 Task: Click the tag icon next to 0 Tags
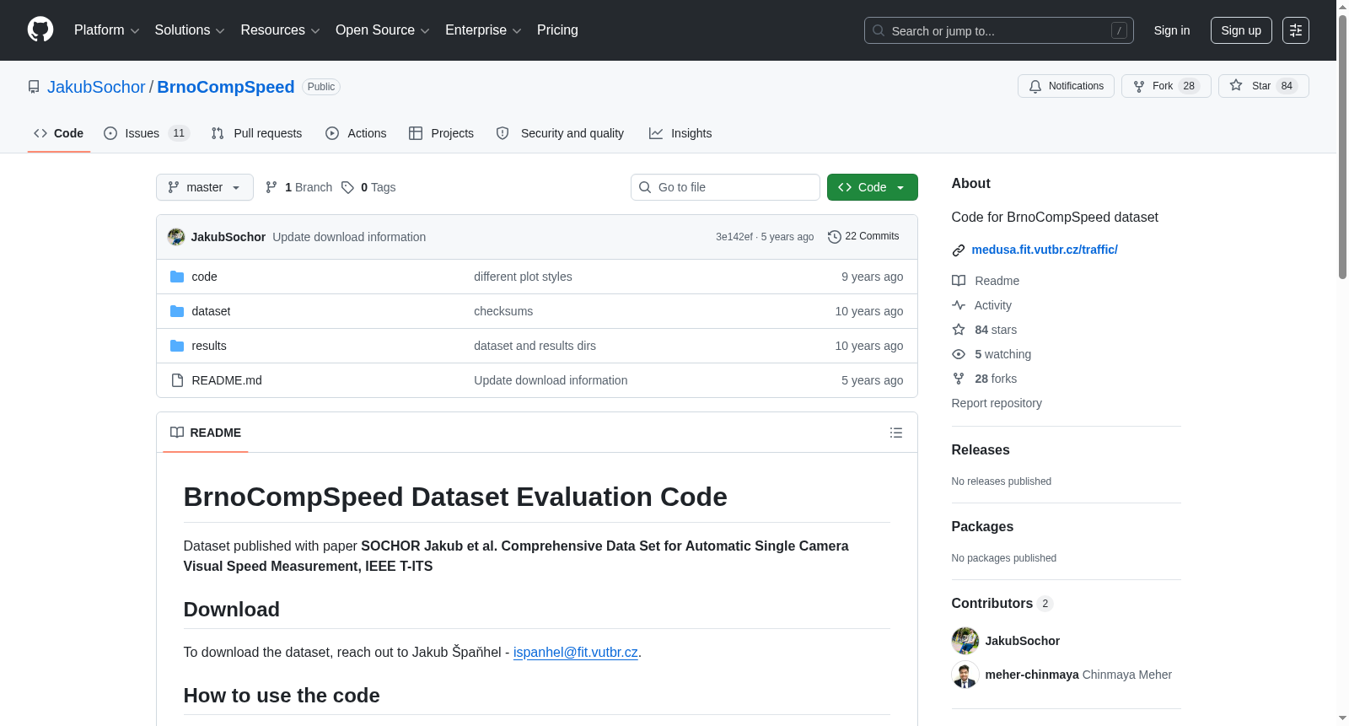pos(347,187)
